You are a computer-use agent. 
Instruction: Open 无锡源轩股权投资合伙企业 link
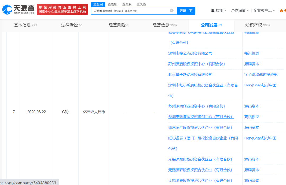[200, 170]
